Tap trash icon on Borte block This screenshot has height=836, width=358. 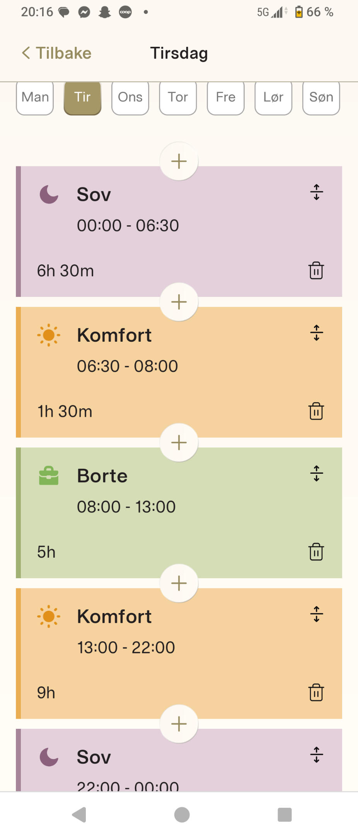[316, 552]
